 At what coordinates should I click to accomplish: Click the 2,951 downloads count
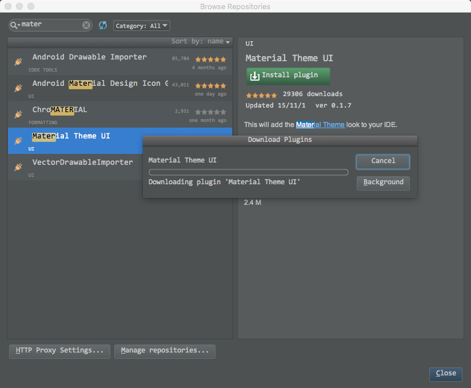pyautogui.click(x=182, y=111)
